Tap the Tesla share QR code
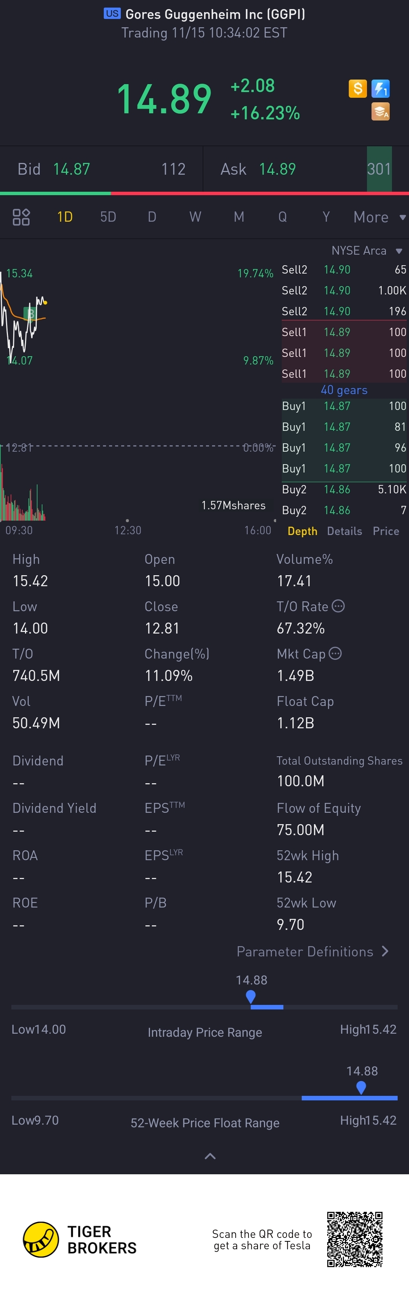 click(354, 1239)
